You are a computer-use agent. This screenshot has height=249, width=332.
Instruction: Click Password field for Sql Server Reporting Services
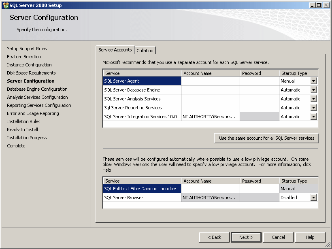pos(260,108)
